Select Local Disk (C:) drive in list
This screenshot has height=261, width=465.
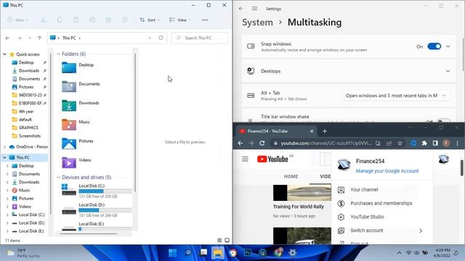pyautogui.click(x=97, y=191)
